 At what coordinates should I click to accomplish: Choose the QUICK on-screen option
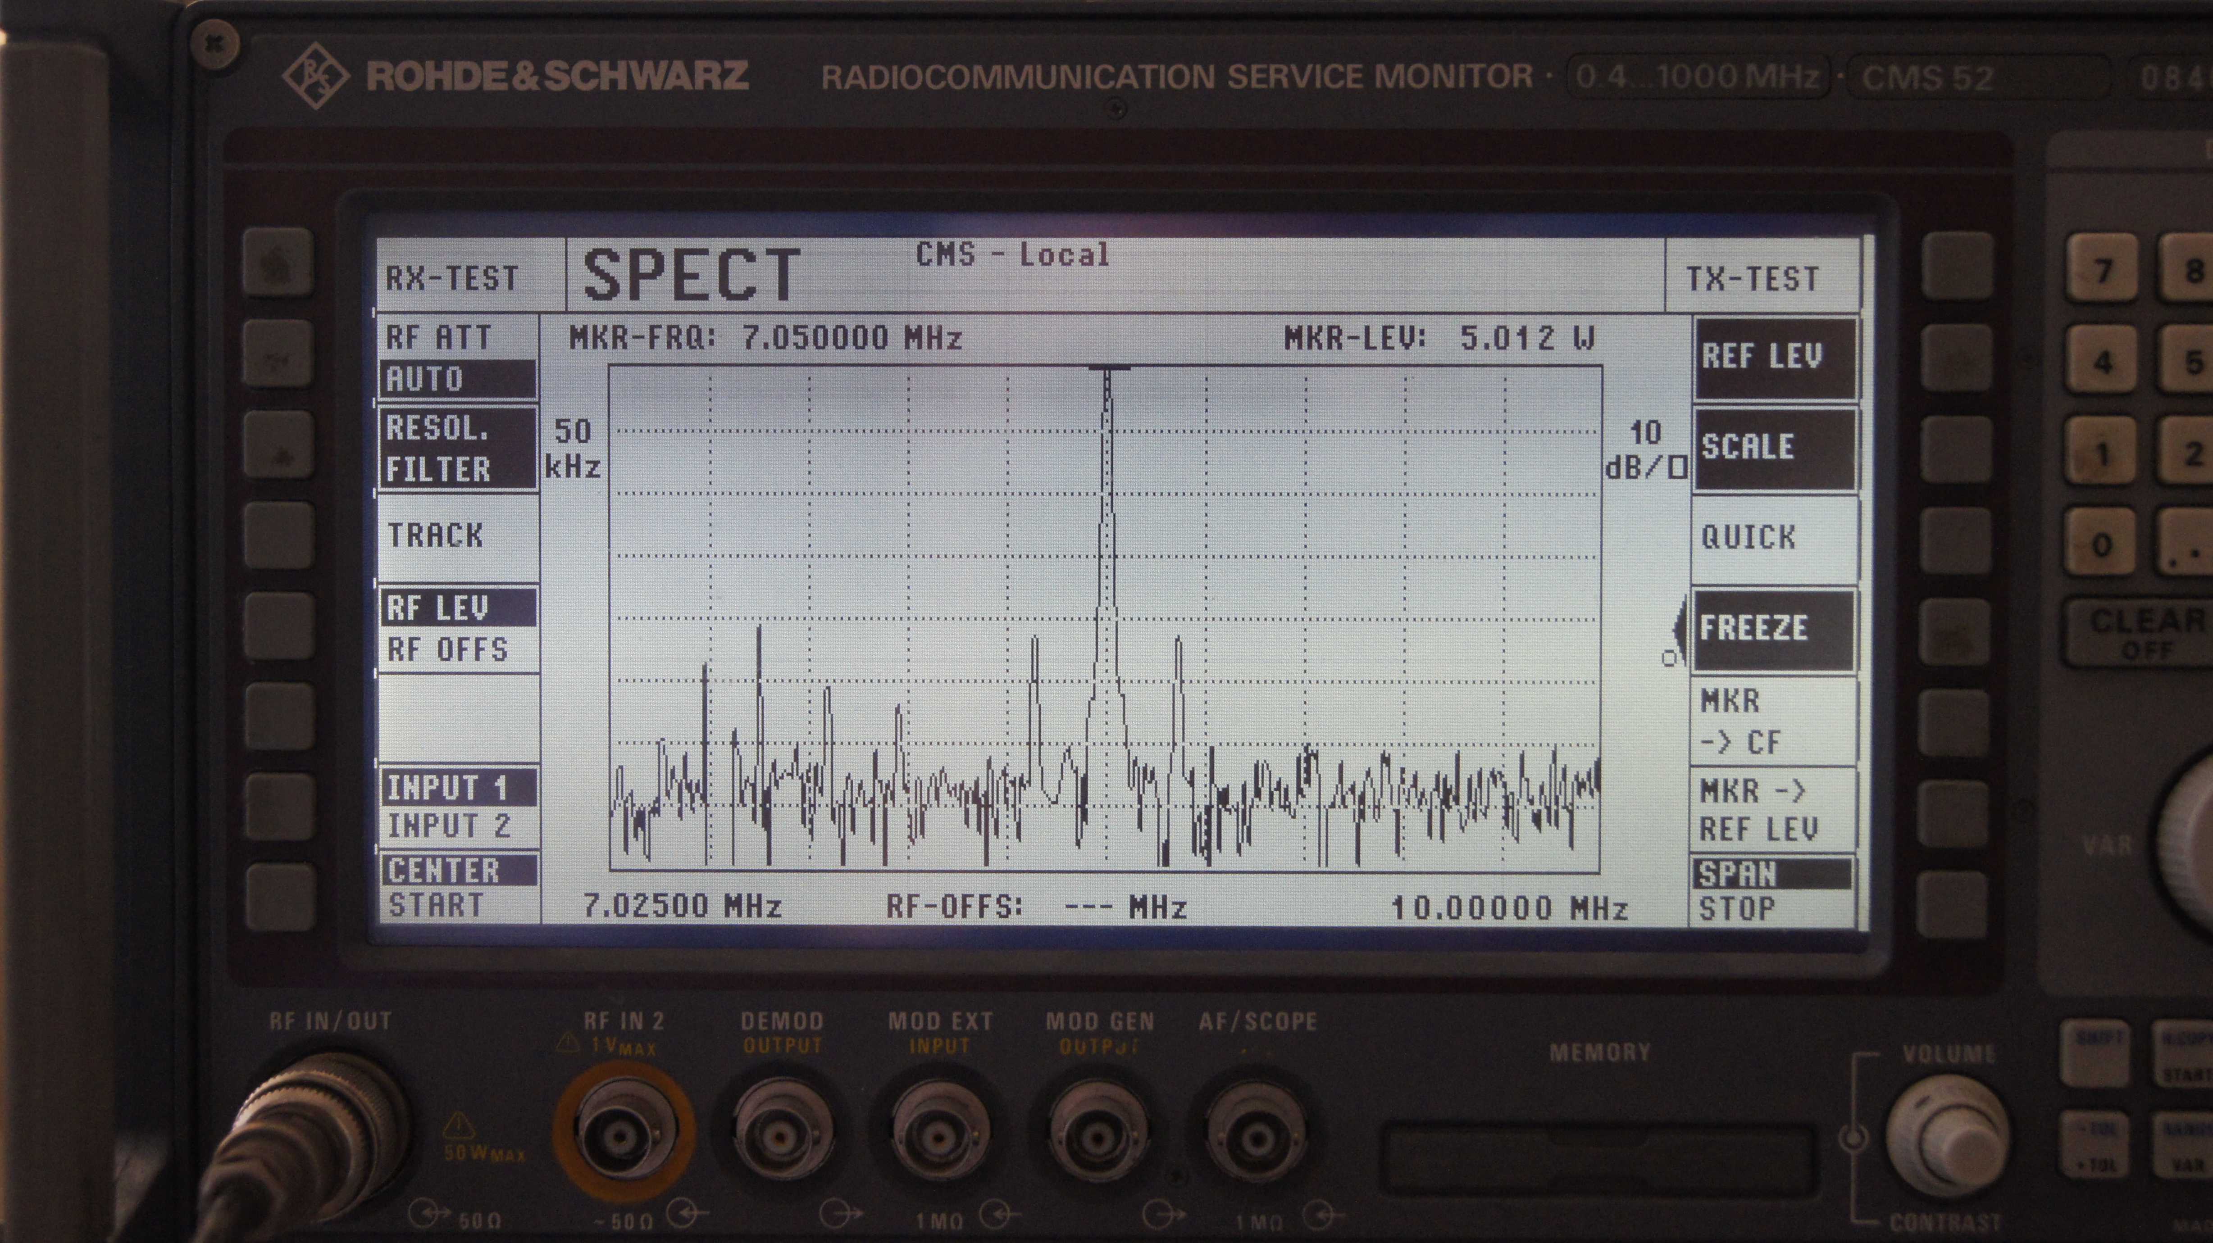coord(1748,538)
